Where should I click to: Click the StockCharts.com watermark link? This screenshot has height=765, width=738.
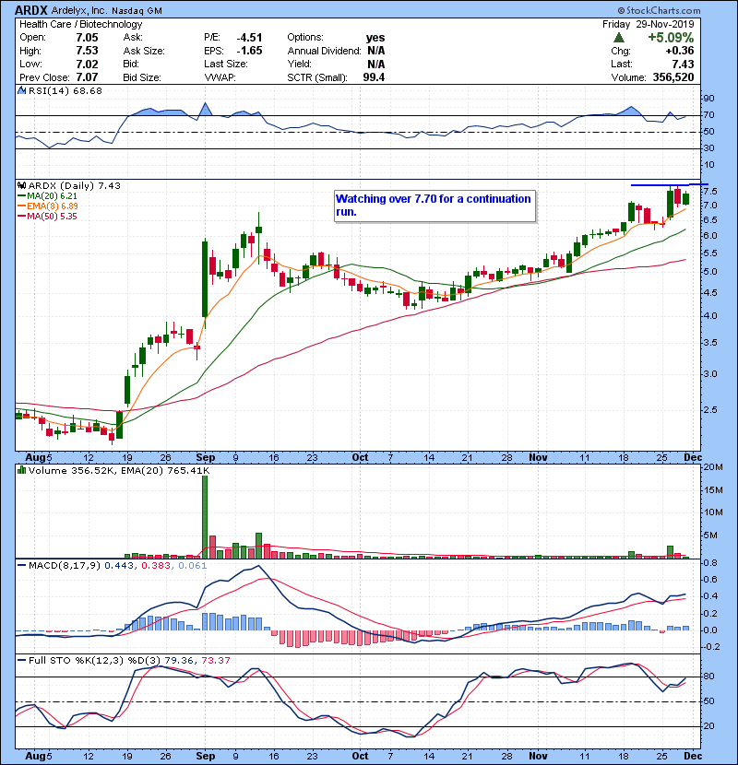tap(659, 10)
